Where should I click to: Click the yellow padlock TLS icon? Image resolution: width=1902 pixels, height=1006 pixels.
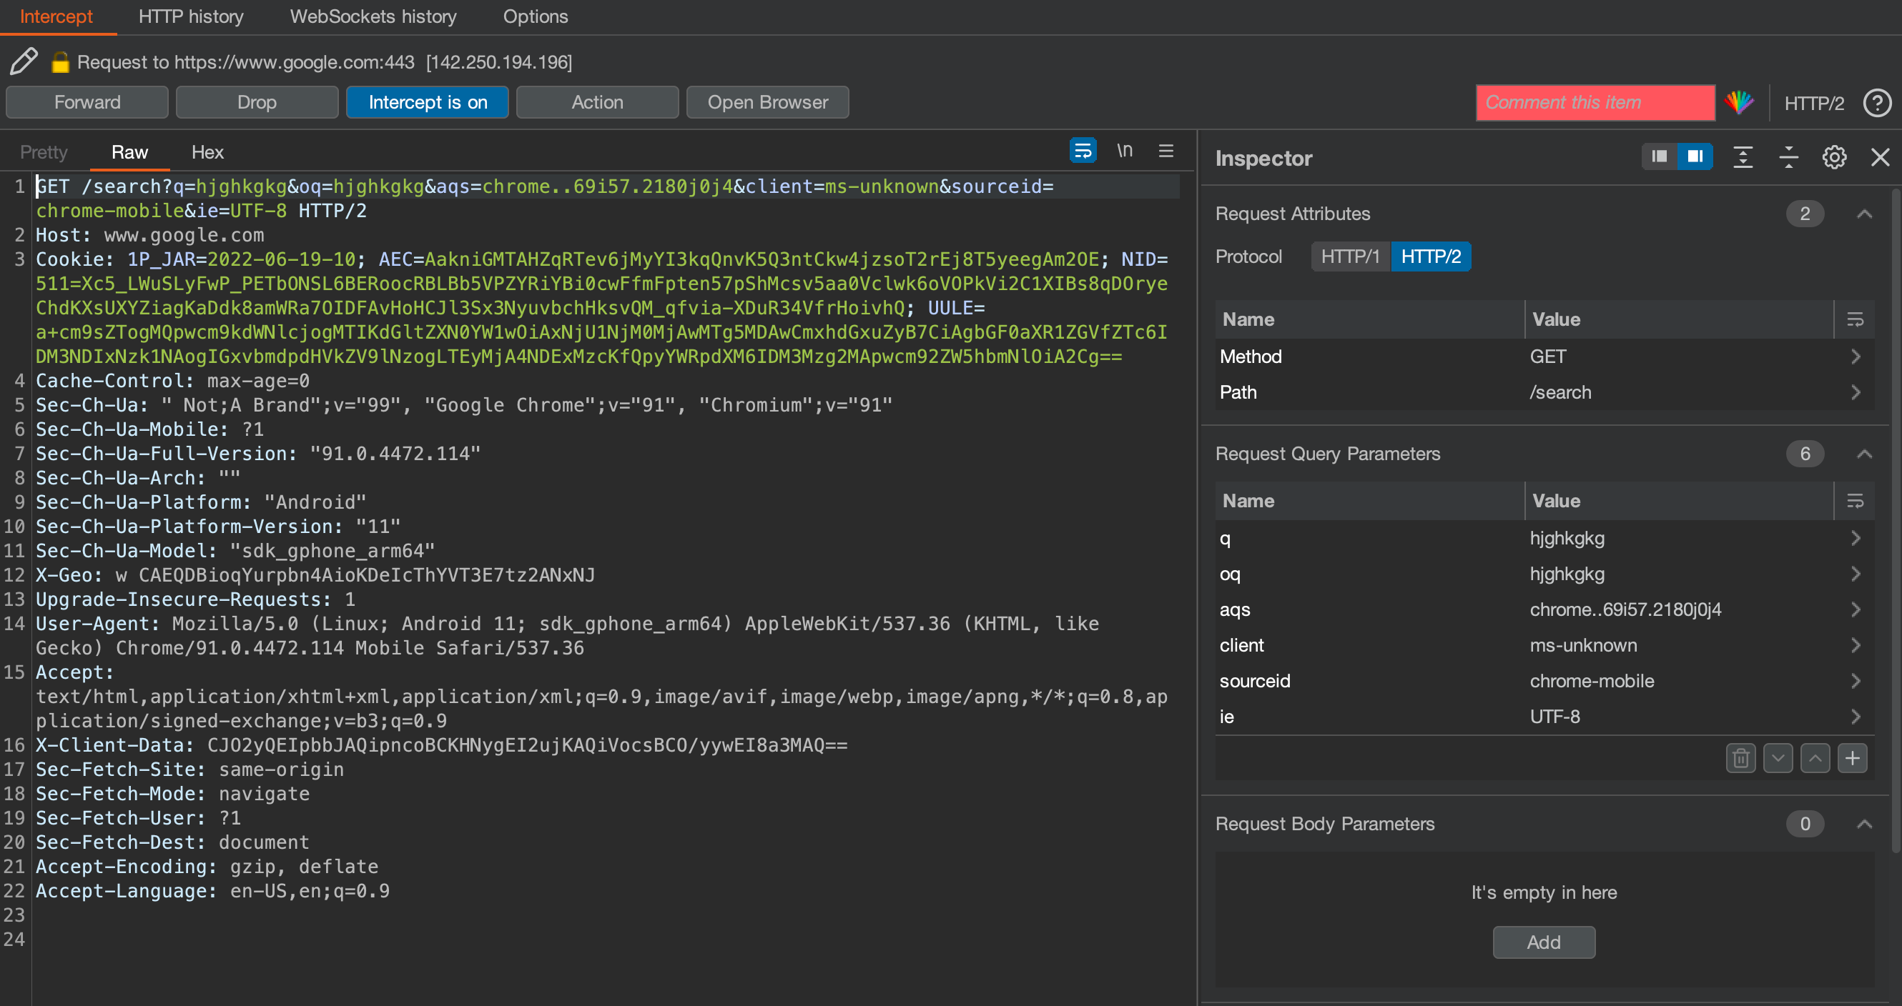pos(61,62)
